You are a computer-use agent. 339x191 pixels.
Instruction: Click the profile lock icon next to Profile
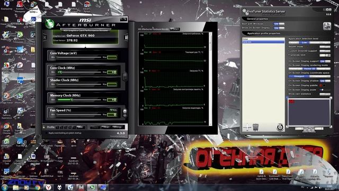pyautogui.click(x=44, y=127)
